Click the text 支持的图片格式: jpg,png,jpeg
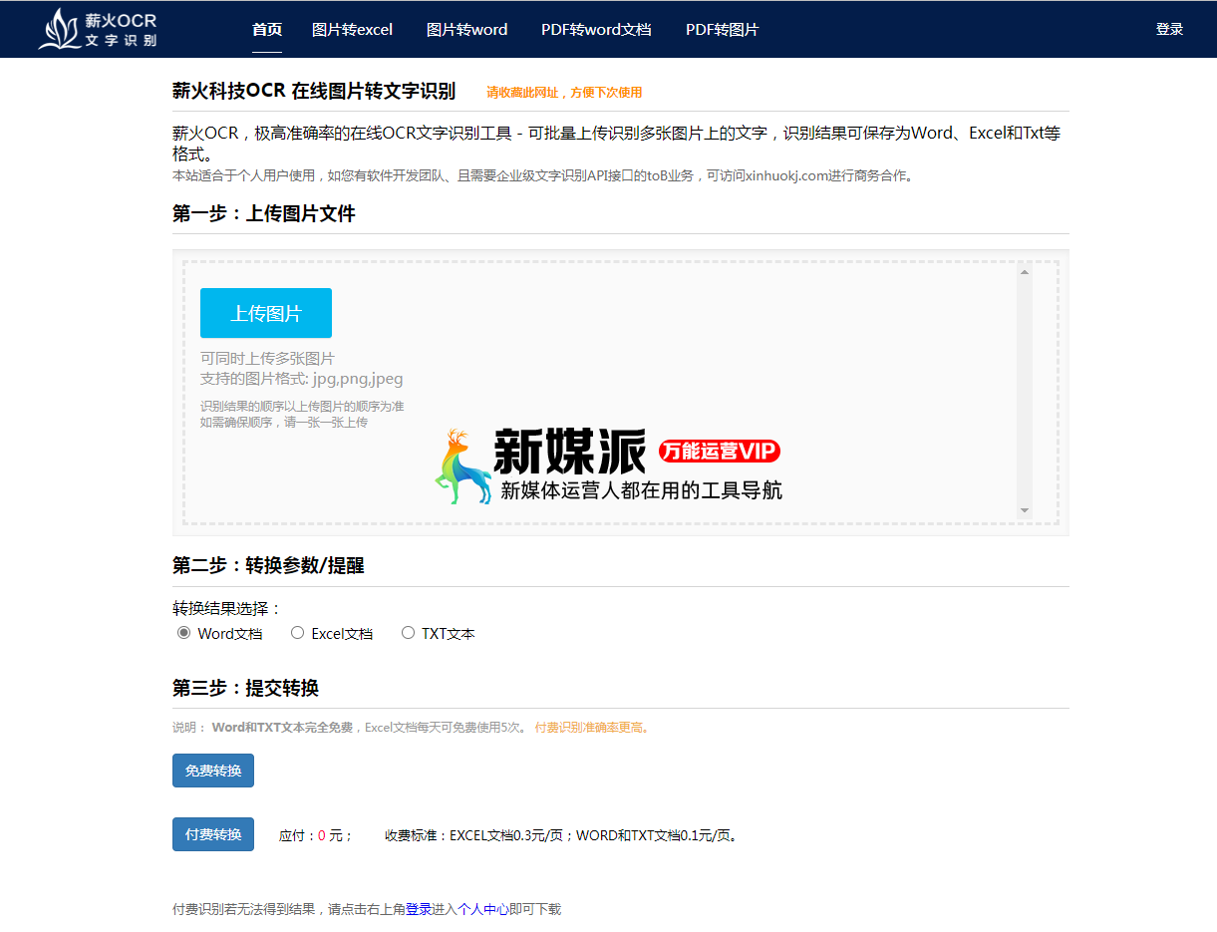This screenshot has height=932, width=1217. 302,379
